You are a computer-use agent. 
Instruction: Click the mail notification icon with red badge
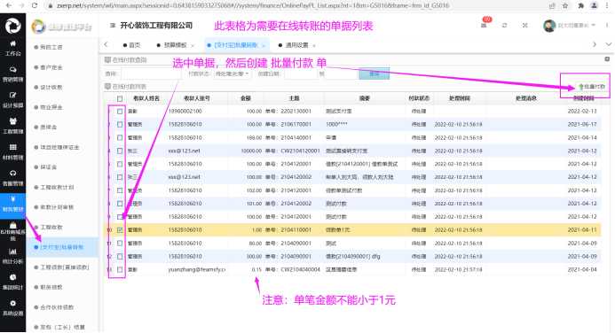[x=484, y=25]
